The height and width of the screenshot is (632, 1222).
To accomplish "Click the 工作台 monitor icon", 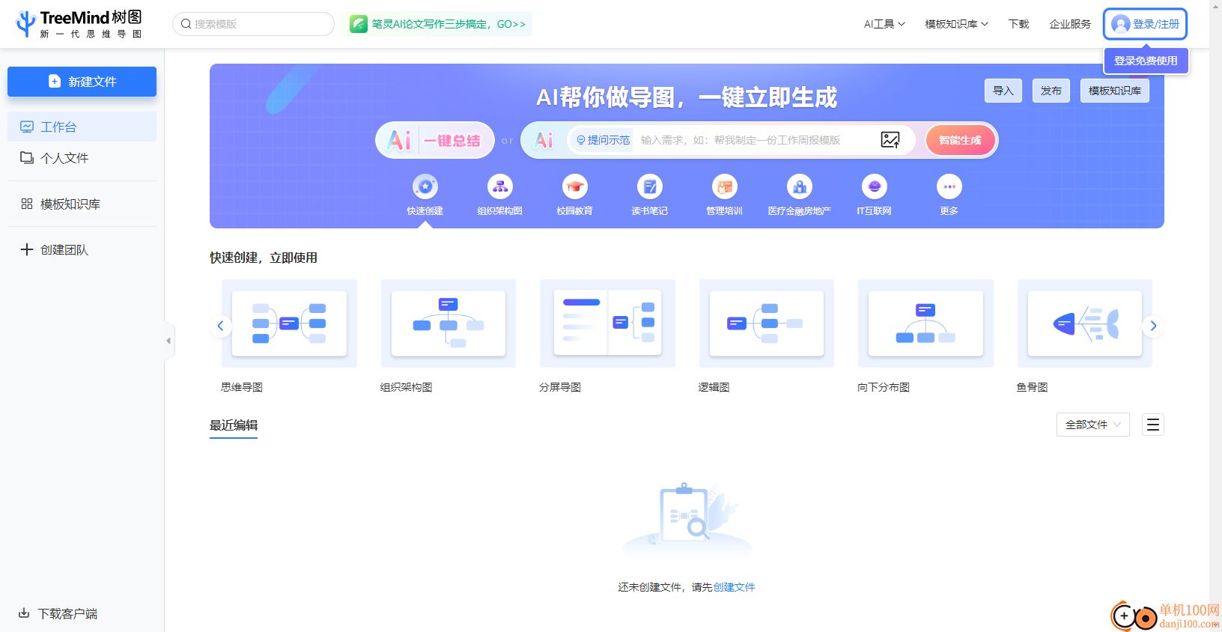I will [27, 127].
